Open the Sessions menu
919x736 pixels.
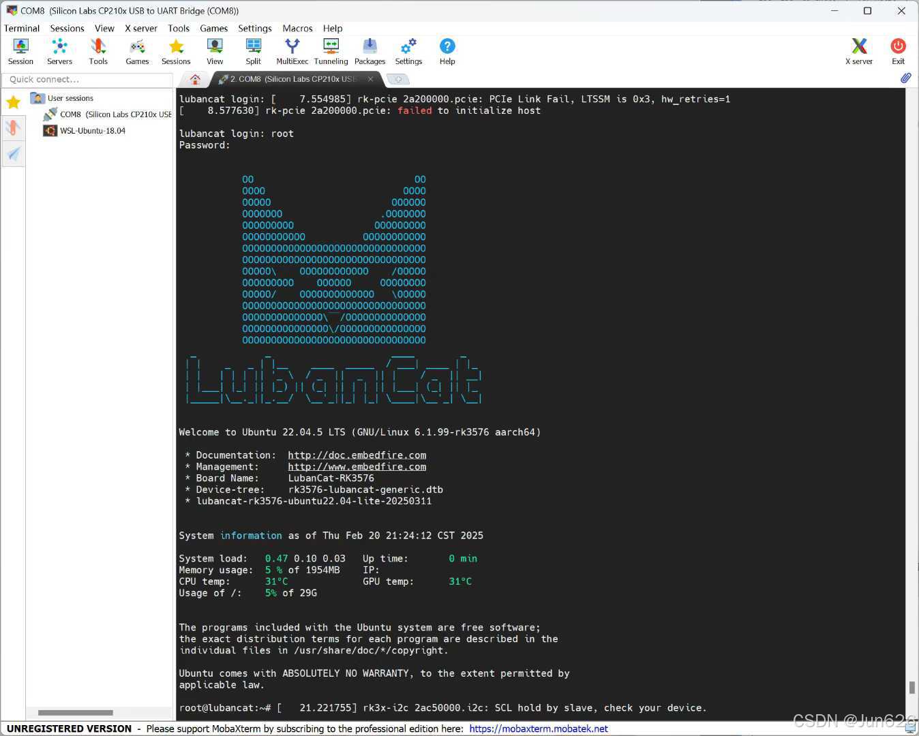[x=67, y=28]
